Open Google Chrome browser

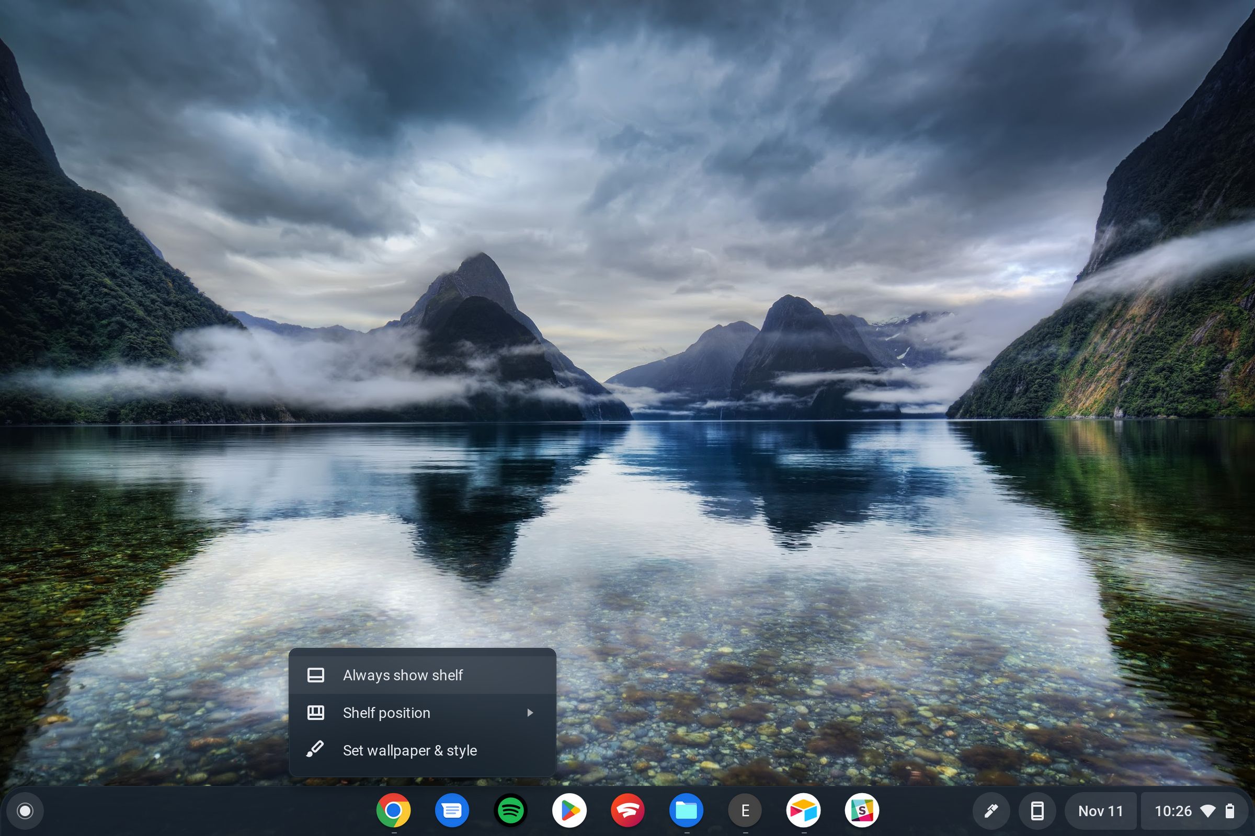[394, 811]
